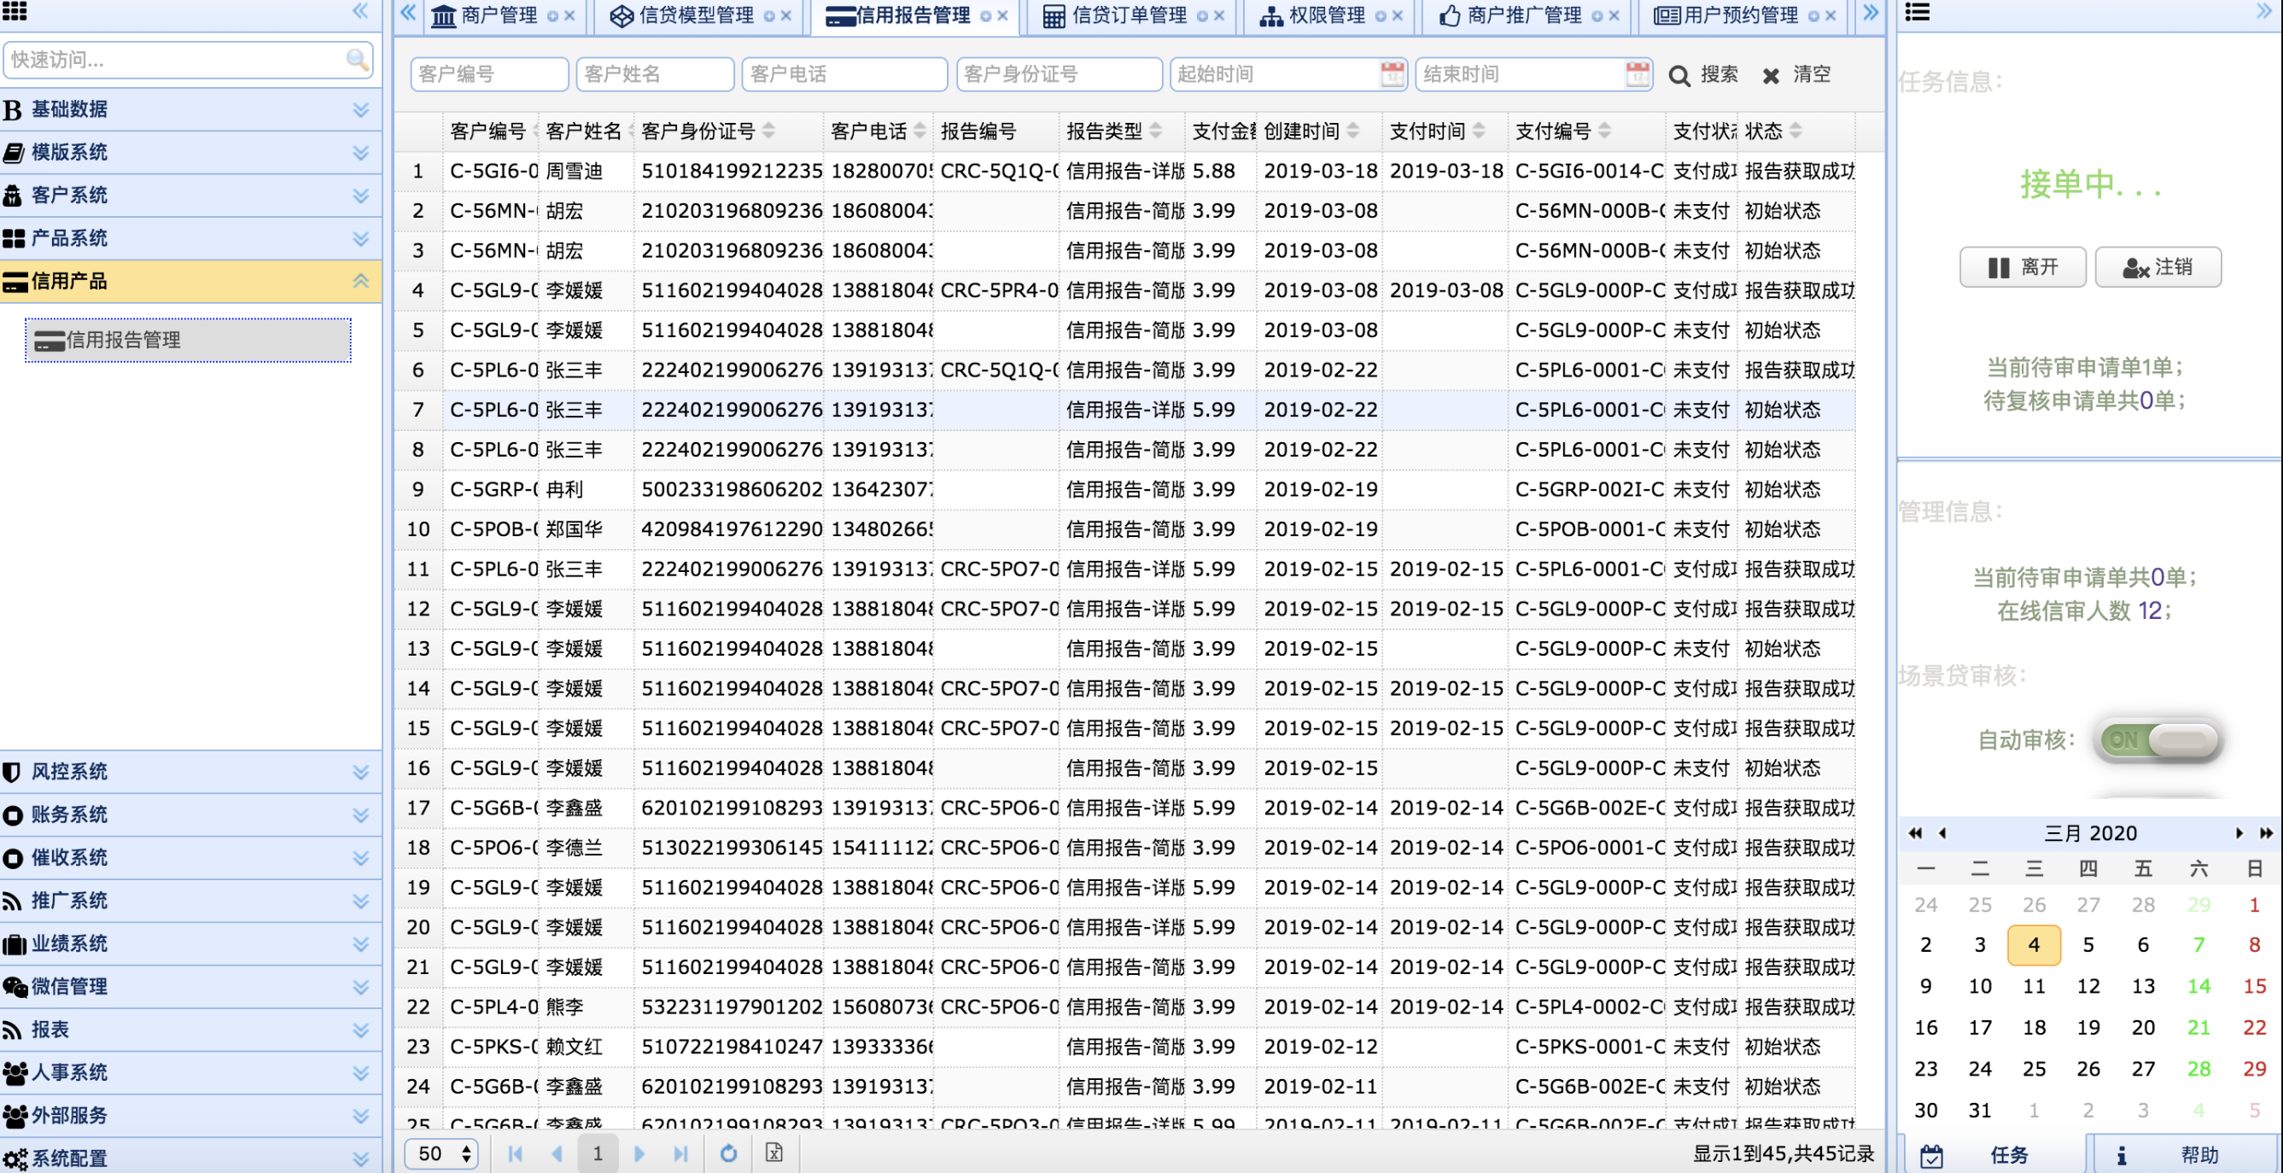Open the page size 50 dropdown
The image size is (2283, 1173).
click(x=442, y=1153)
